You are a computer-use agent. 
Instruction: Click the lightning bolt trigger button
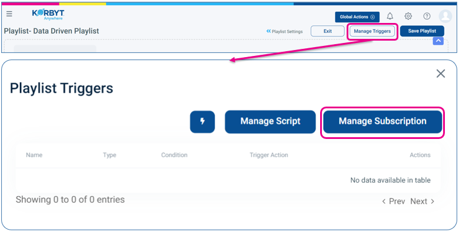tap(202, 121)
